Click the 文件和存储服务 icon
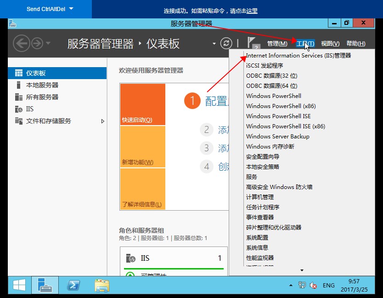Image resolution: width=383 pixels, height=298 pixels. pos(18,121)
